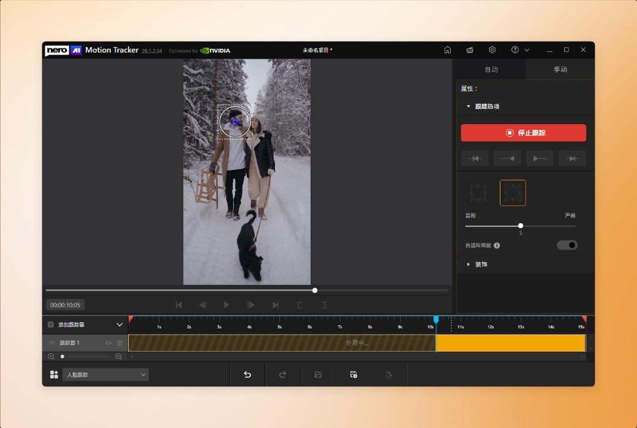The width and height of the screenshot is (637, 428).
Task: Zoom into the timeline with the magnifier plus
Action: 118,356
